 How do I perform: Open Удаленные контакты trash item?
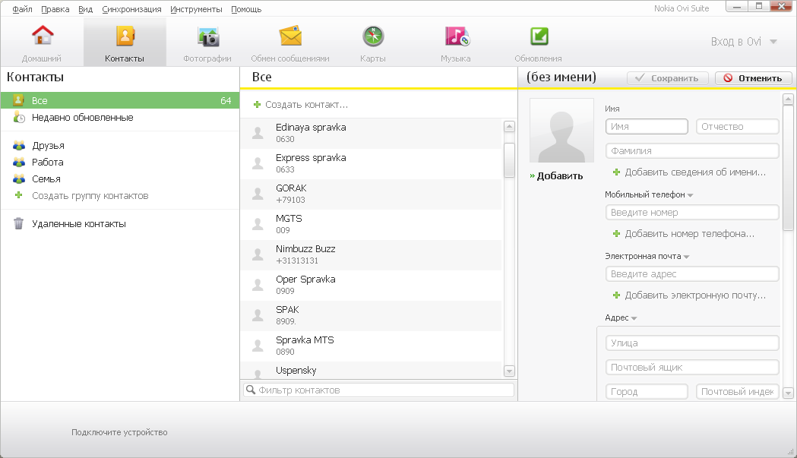point(78,224)
